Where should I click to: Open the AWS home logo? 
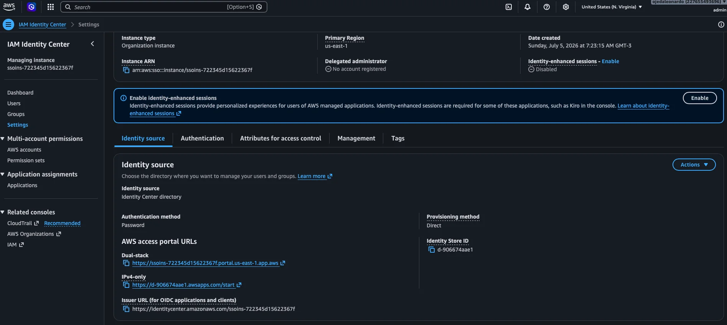(x=9, y=7)
